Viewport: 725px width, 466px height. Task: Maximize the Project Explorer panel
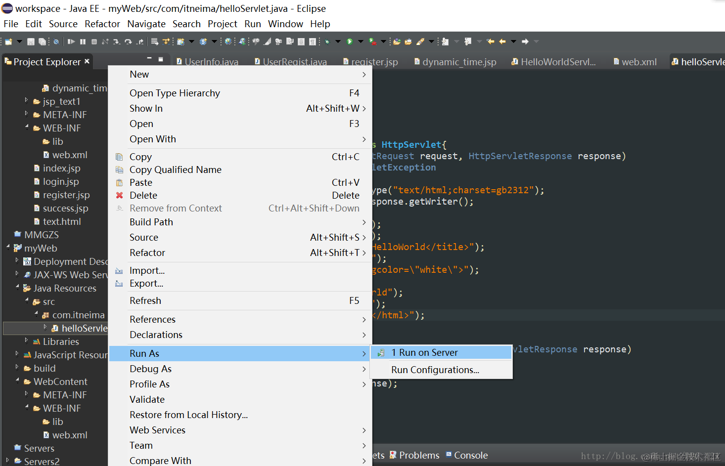[x=161, y=59]
